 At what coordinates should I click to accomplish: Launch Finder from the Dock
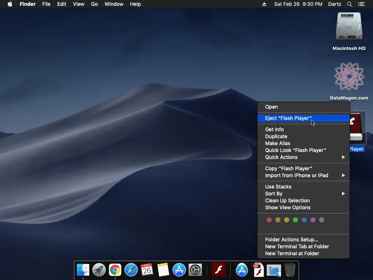[x=83, y=270]
